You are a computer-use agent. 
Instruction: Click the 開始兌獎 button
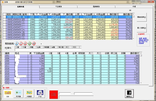[142, 17]
